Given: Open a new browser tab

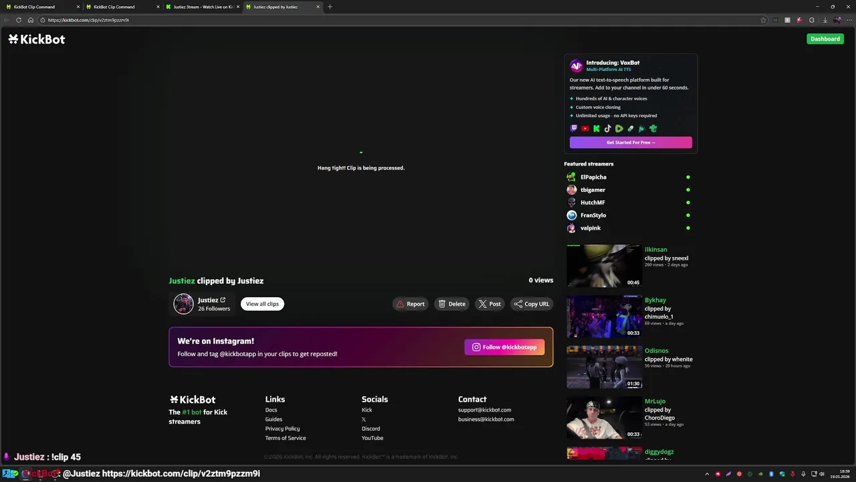Looking at the screenshot, I should [330, 7].
